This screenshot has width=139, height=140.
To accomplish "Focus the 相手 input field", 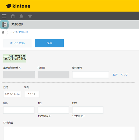I will pos(19,110).
